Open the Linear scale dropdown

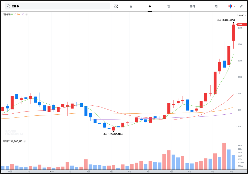pos(242,15)
